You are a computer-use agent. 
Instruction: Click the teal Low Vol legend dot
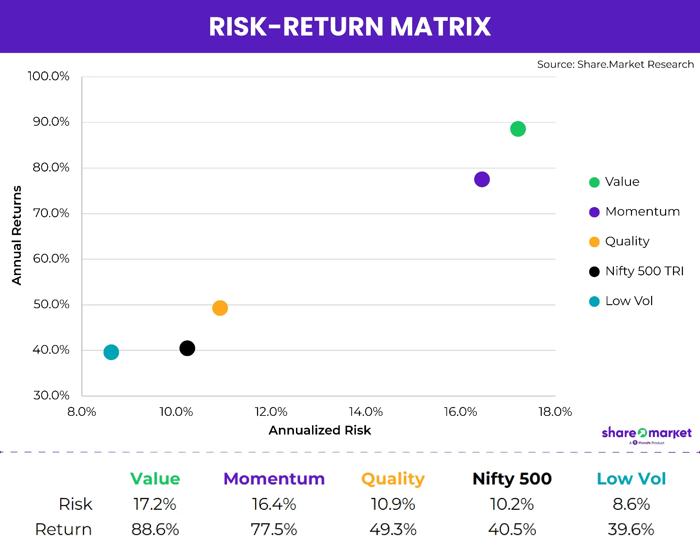pos(594,301)
